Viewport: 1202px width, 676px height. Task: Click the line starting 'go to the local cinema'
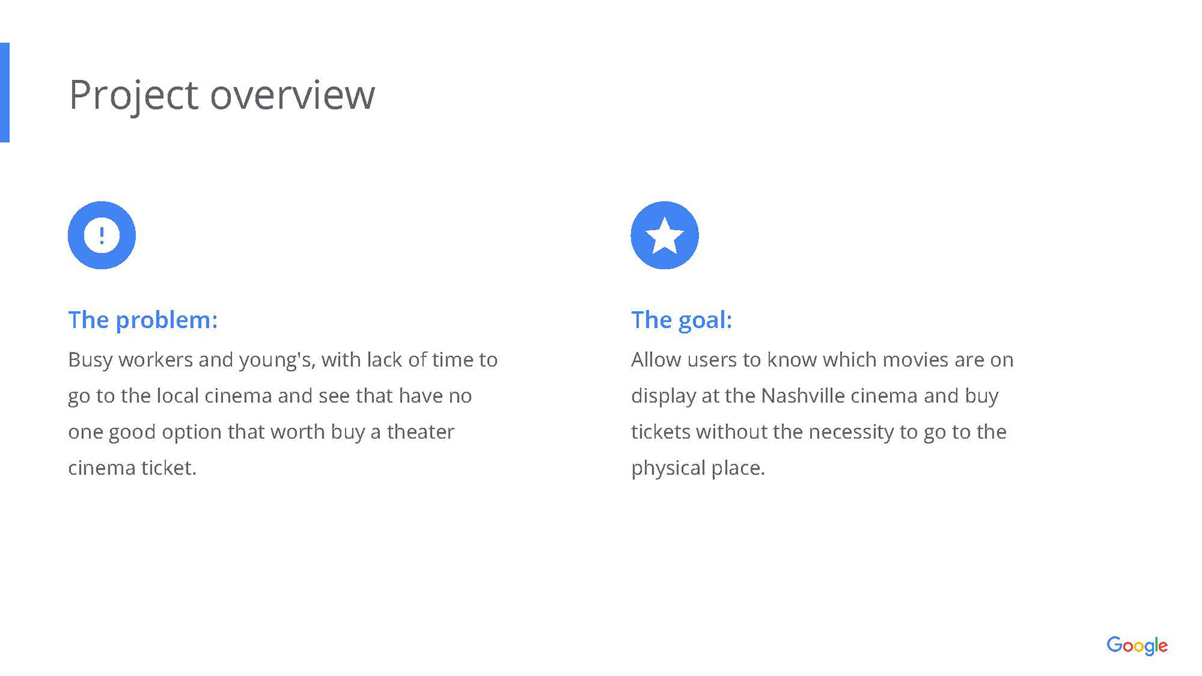point(270,396)
